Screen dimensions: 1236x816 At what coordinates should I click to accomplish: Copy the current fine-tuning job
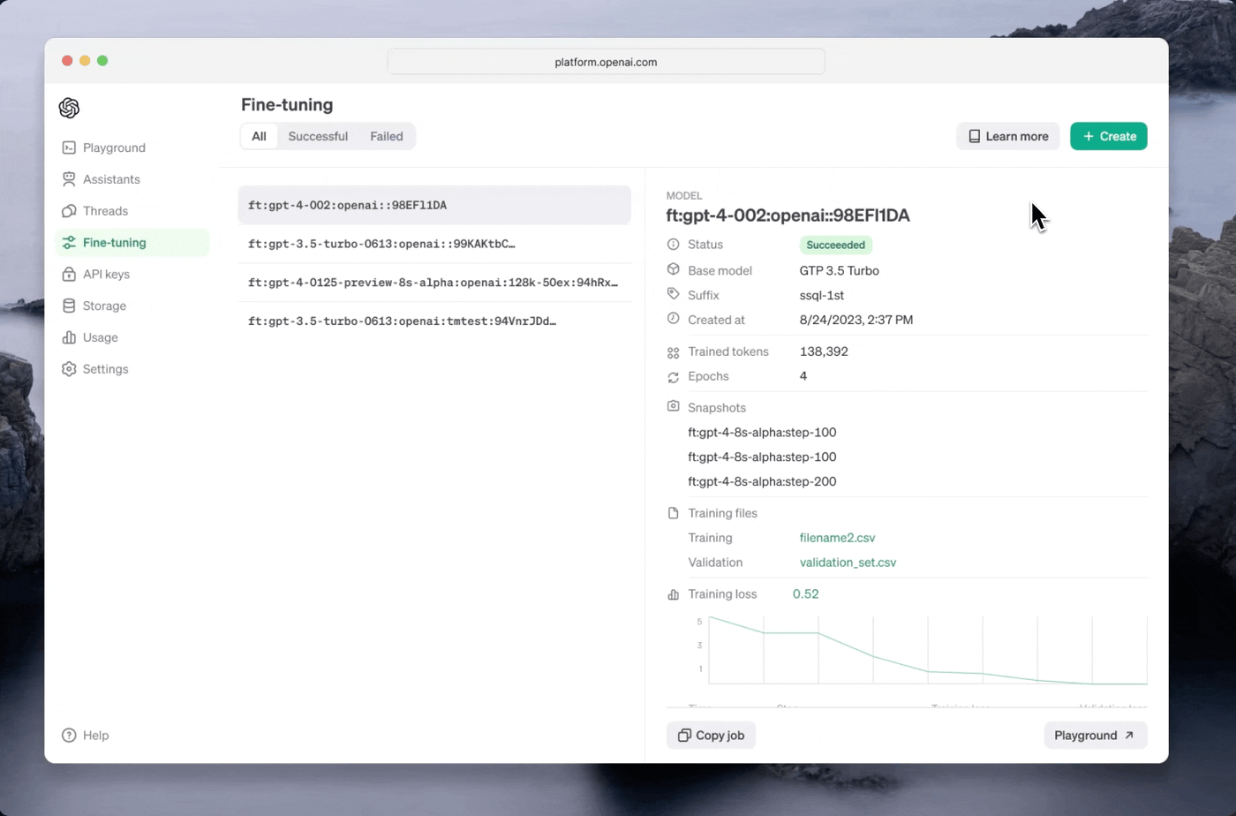point(711,735)
